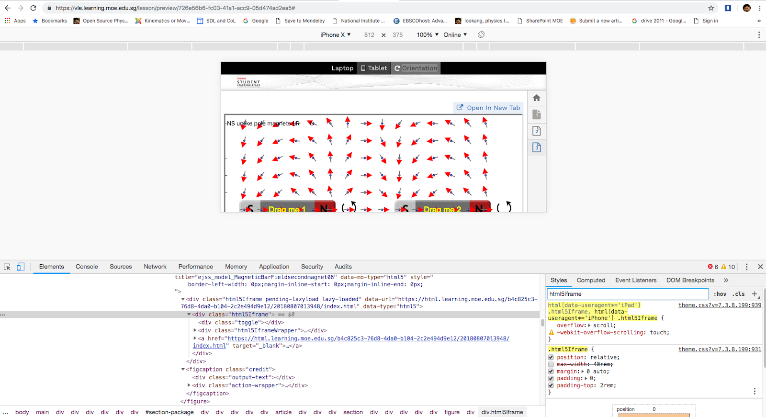Open the user profile avatar in Chrome
Screen dimensions: 766x417
(x=746, y=8)
